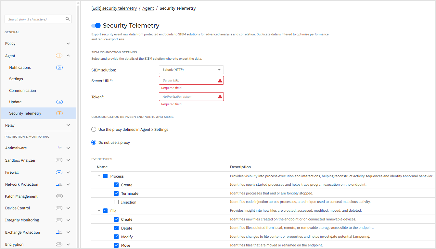Open the Communication item under Agent
436x249 pixels.
(x=23, y=91)
